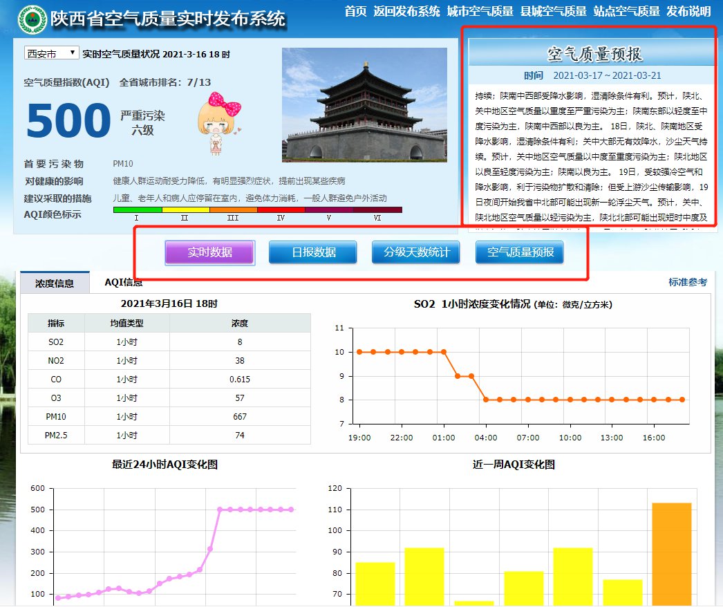Click the tallest bar in weekly AQI chart

click(671, 553)
